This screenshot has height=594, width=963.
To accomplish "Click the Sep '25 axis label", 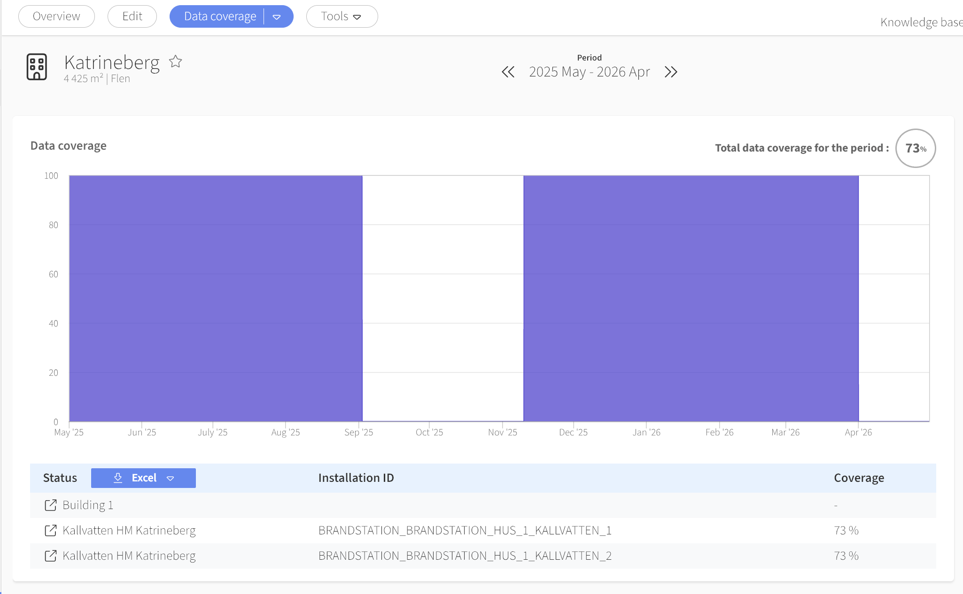I will (x=359, y=432).
